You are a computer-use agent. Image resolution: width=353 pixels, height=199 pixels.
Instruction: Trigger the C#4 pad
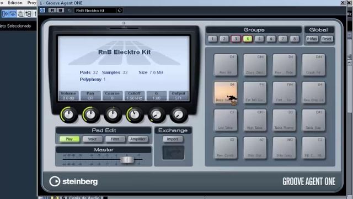click(x=255, y=65)
